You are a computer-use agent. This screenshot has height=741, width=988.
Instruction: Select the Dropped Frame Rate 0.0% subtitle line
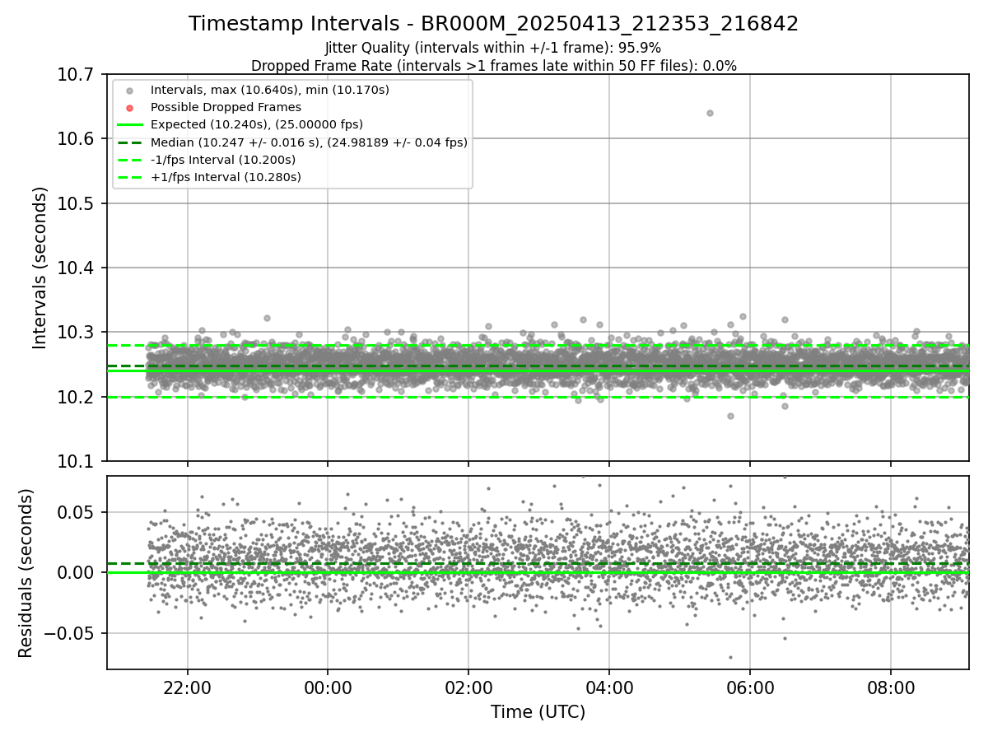(493, 65)
